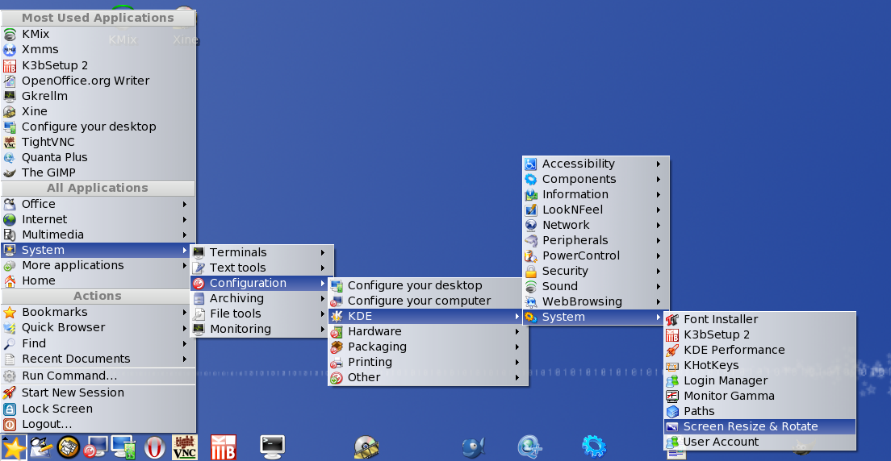Open the Text tools submenu

click(x=262, y=268)
